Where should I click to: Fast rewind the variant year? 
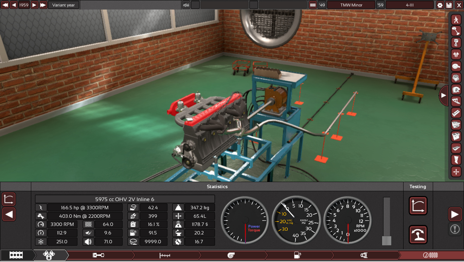[5, 5]
